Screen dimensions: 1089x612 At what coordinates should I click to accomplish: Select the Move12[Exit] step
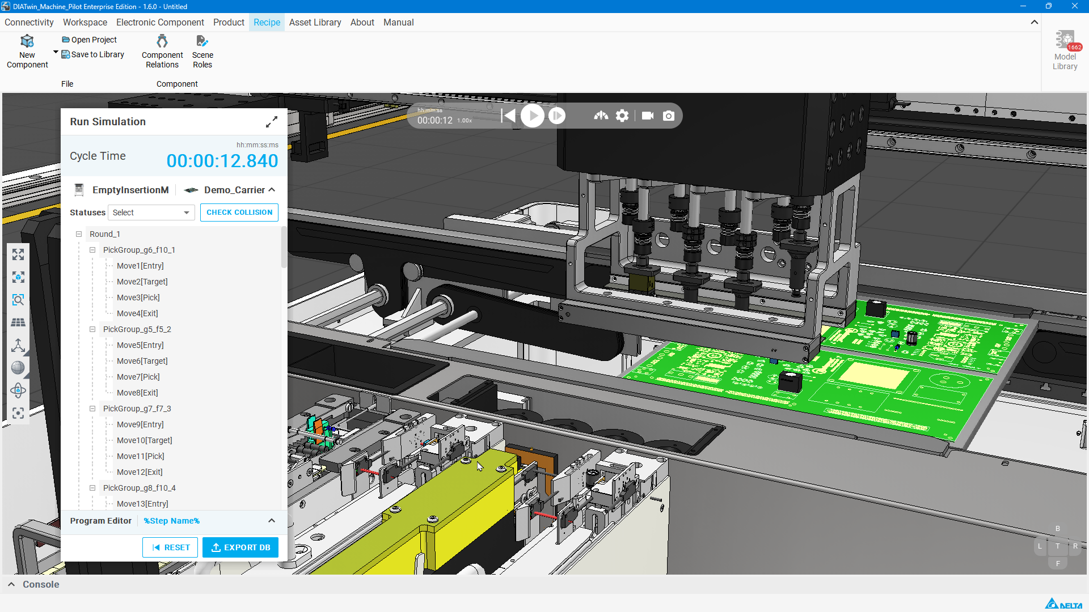tap(140, 472)
